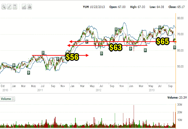Click dividend marker D below April 2011 price

tap(28, 73)
